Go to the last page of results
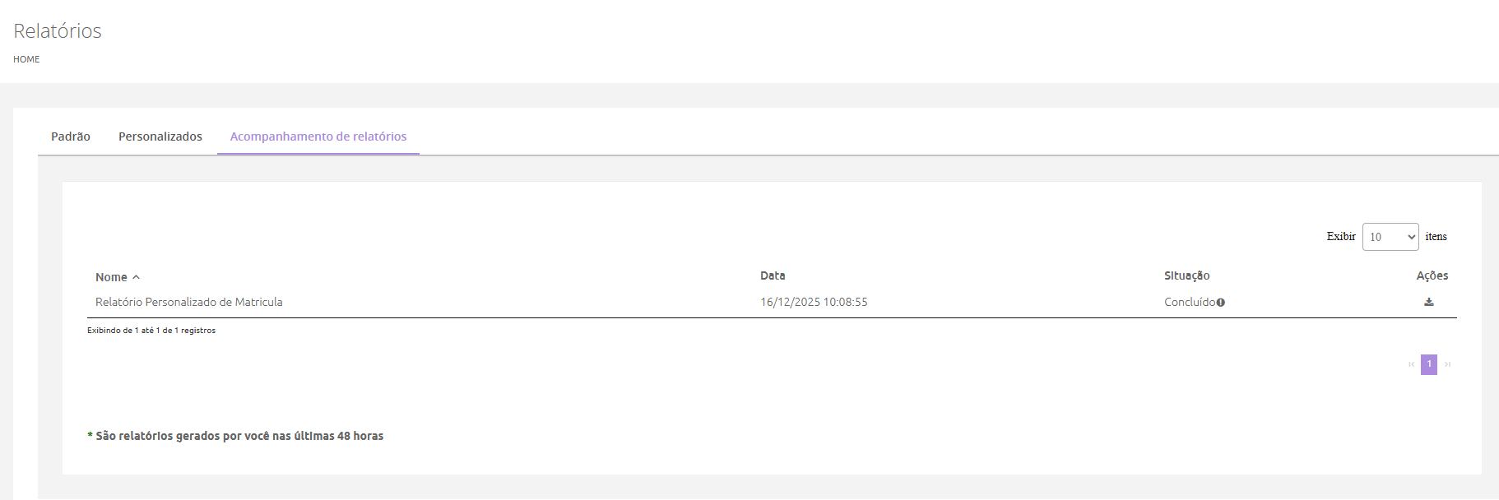The image size is (1499, 500). point(1447,364)
